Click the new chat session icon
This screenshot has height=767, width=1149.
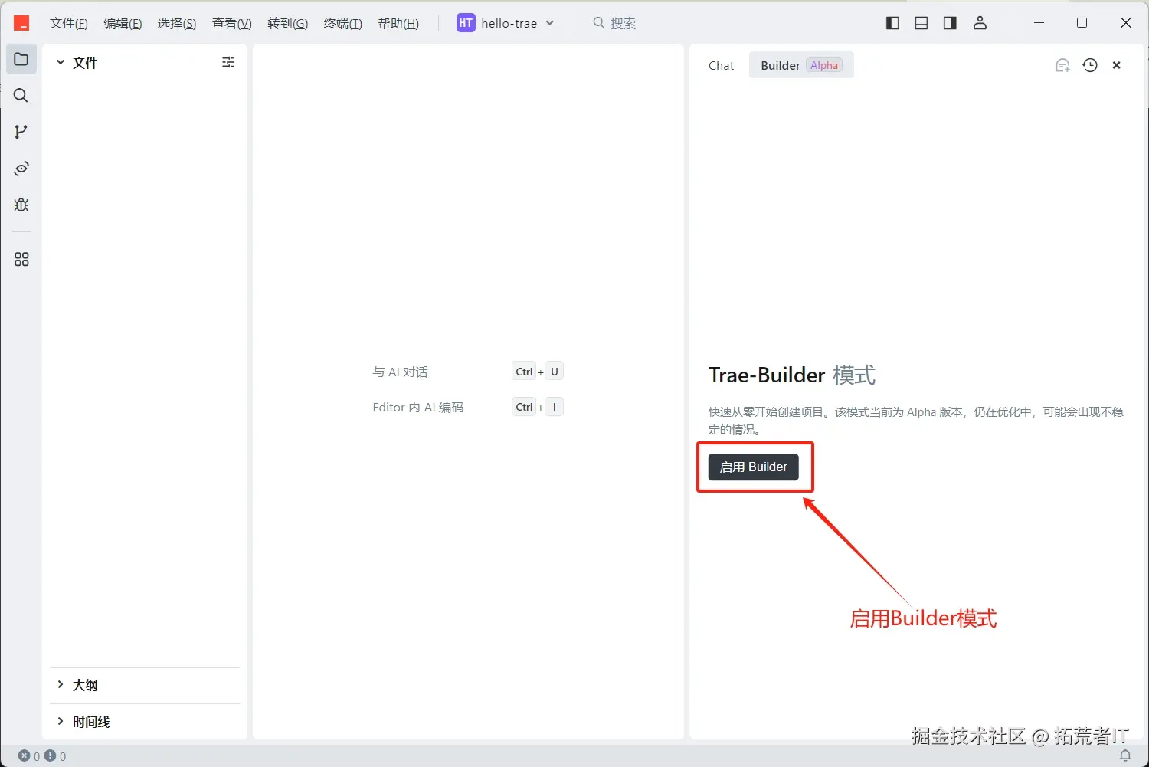(1062, 66)
